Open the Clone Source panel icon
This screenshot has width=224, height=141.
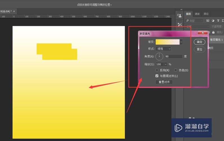pos(179,16)
